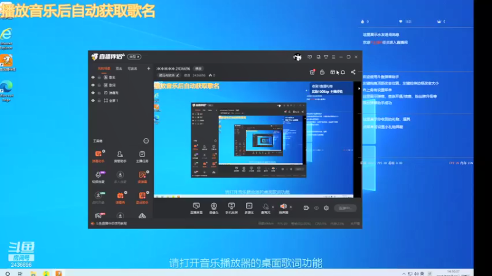Toggle the lock on the 弹幕秀 source
The height and width of the screenshot is (276, 492).
pyautogui.click(x=99, y=93)
